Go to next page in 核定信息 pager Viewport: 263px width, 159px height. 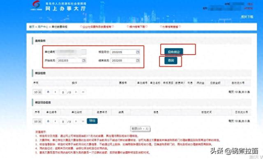coord(76,92)
